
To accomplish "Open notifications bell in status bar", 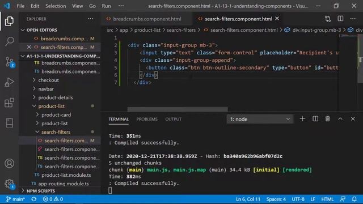I will (x=354, y=199).
